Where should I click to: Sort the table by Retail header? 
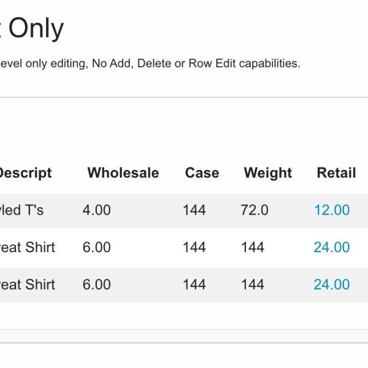(336, 173)
